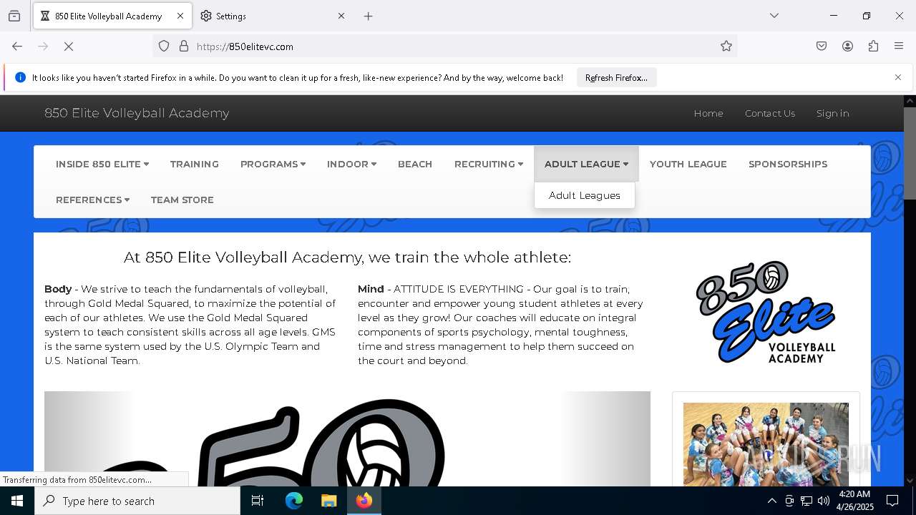
Task: Switch to the Settings tab
Action: tap(273, 16)
